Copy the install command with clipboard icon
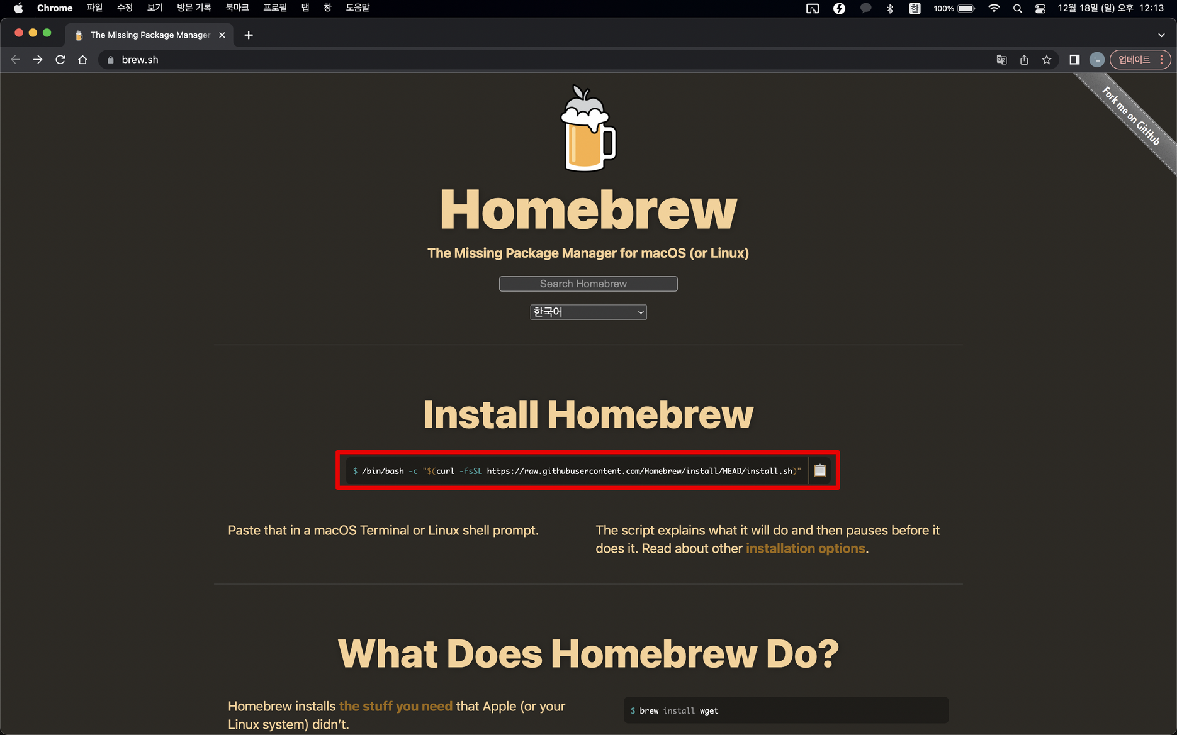The image size is (1177, 735). tap(819, 470)
